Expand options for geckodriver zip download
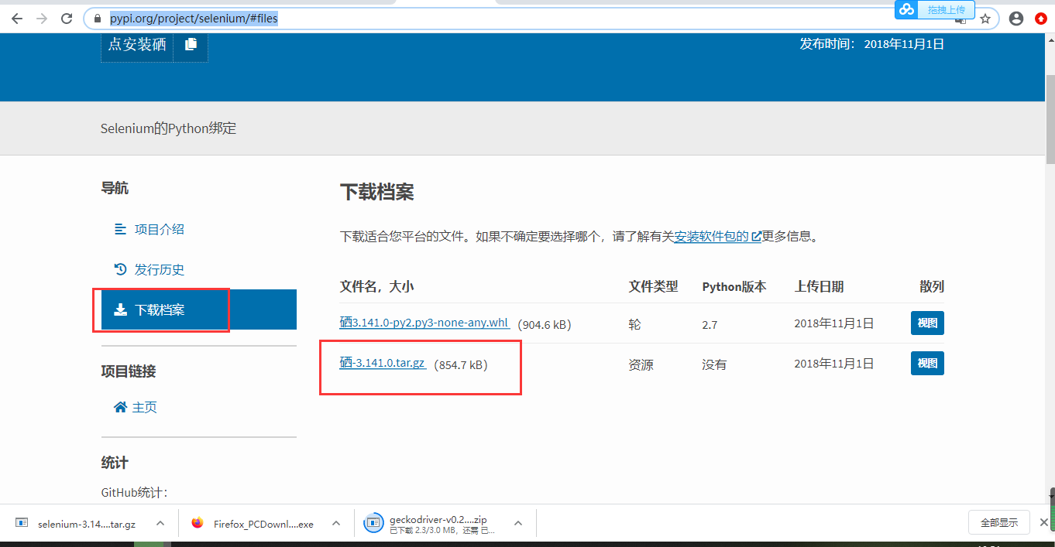This screenshot has height=547, width=1055. pyautogui.click(x=518, y=523)
